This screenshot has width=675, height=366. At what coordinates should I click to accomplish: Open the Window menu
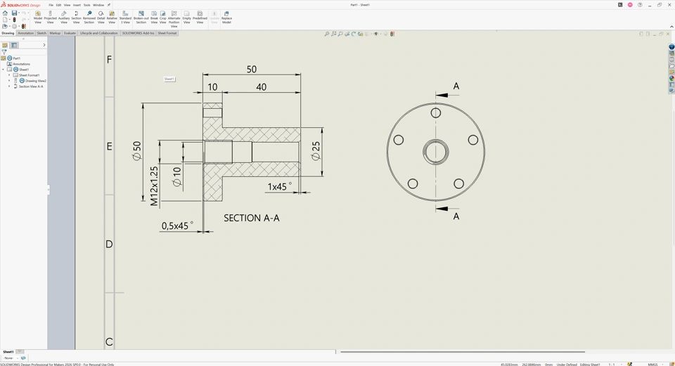[98, 5]
